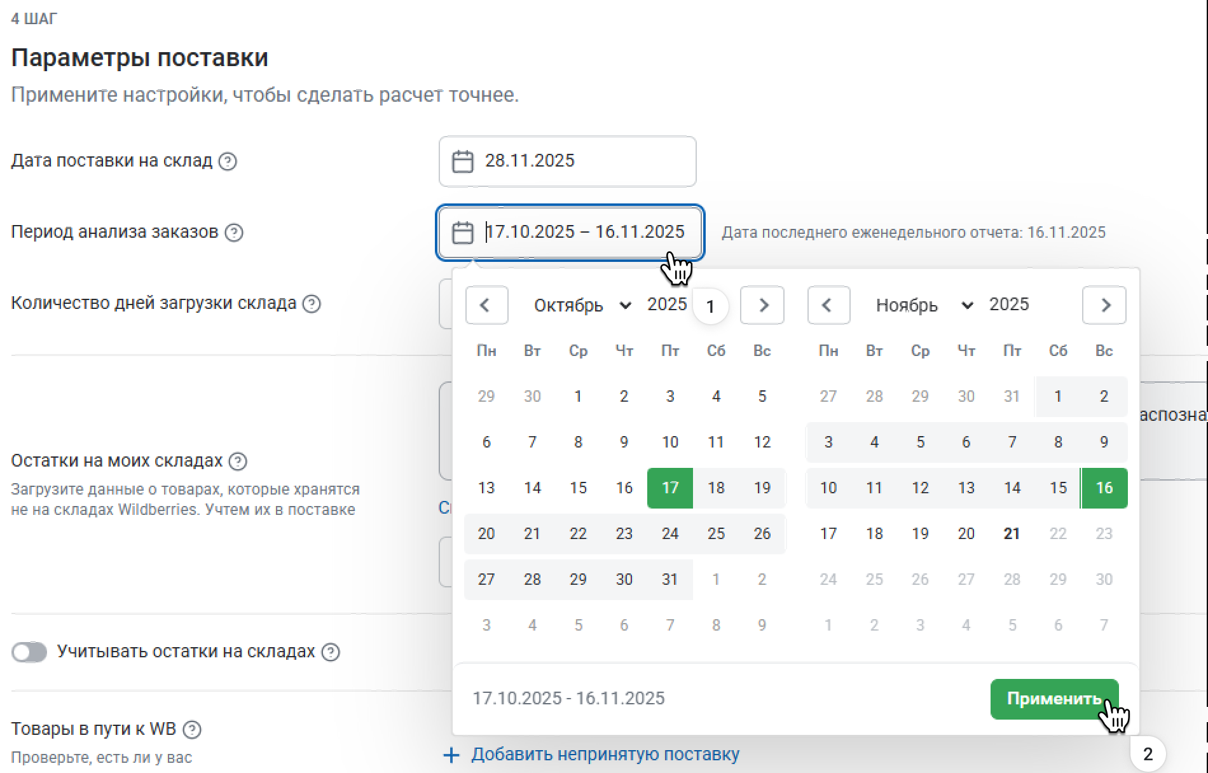Image resolution: width=1208 pixels, height=773 pixels.
Task: Open the Октябрь month dropdown
Action: point(582,306)
